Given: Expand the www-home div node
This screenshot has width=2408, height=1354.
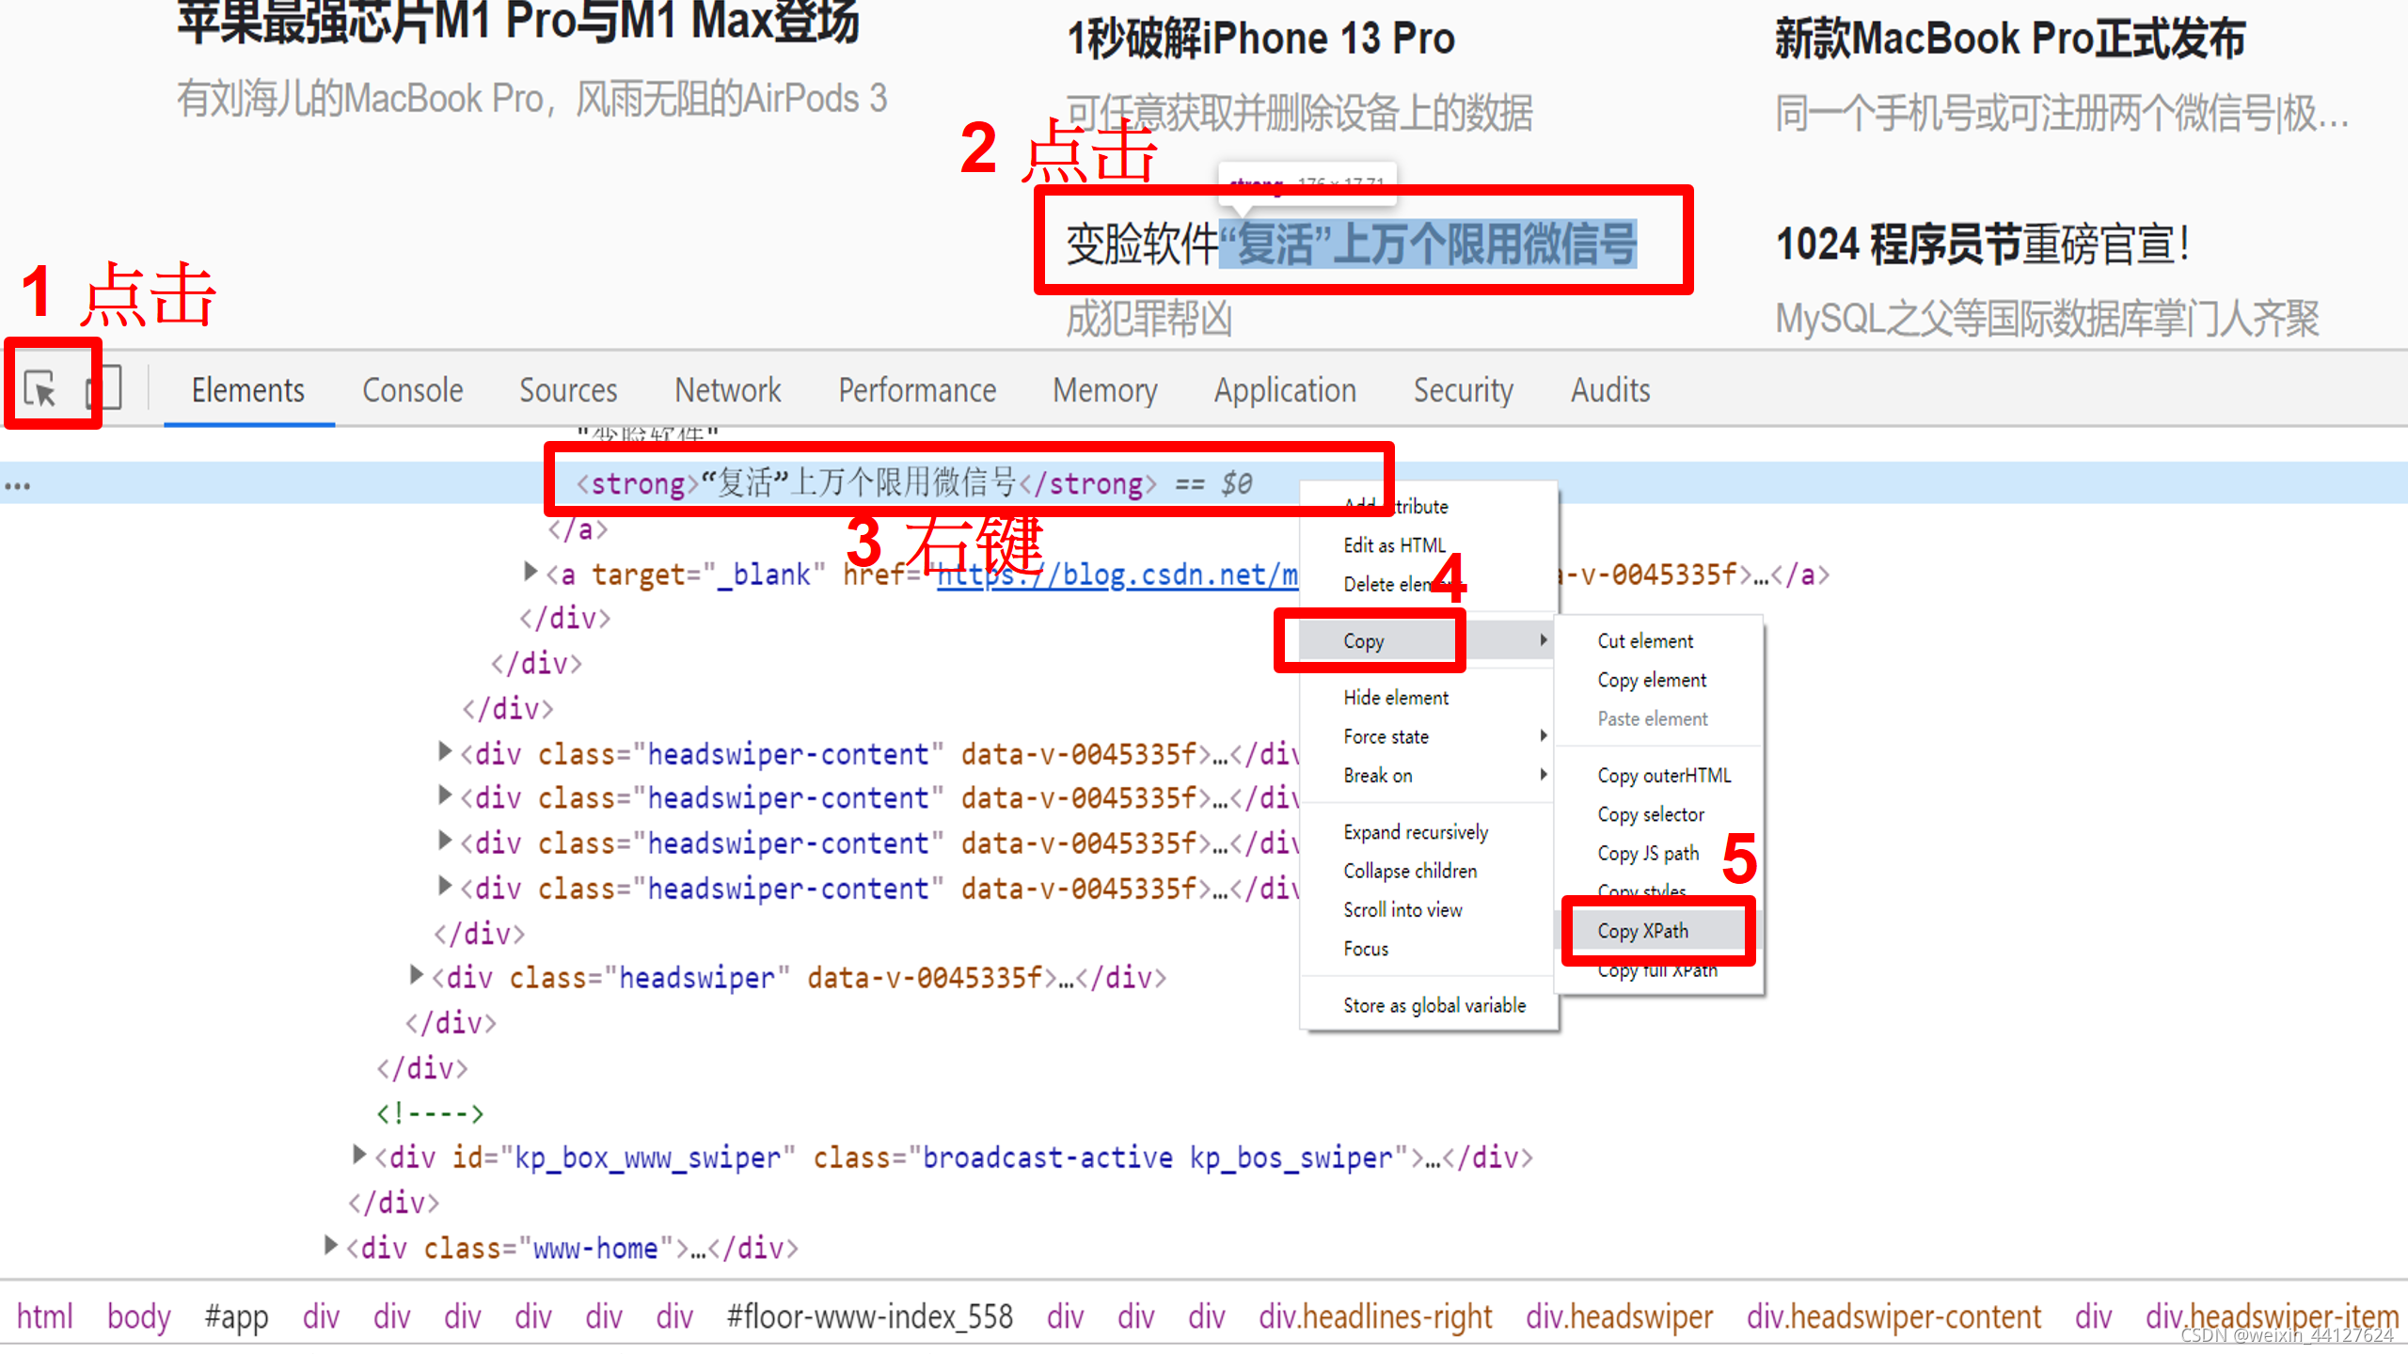Looking at the screenshot, I should 330,1246.
